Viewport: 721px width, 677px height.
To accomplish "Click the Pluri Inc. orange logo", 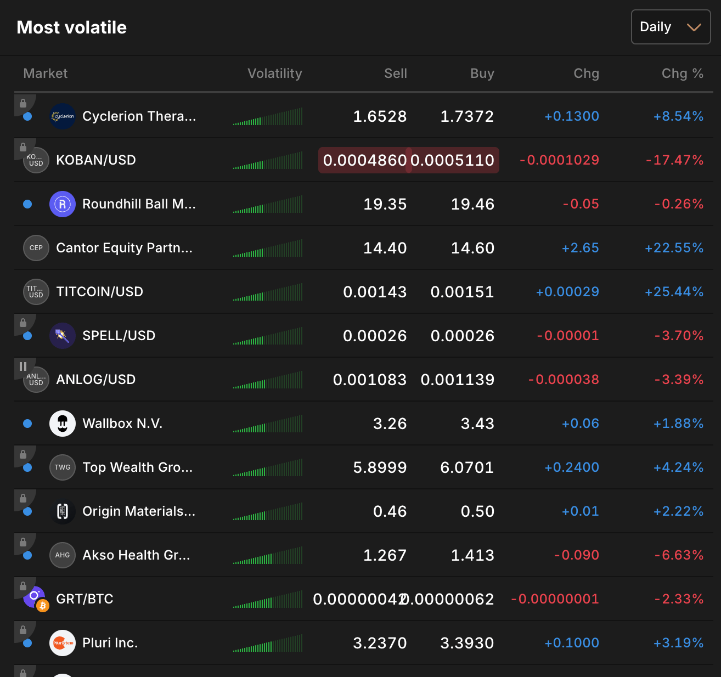I will [x=63, y=643].
